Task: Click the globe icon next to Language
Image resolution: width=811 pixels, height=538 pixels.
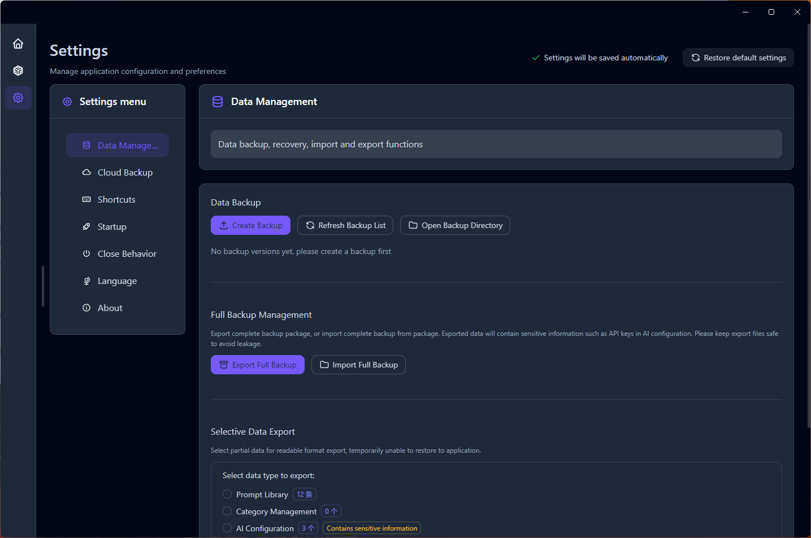Action: click(86, 281)
